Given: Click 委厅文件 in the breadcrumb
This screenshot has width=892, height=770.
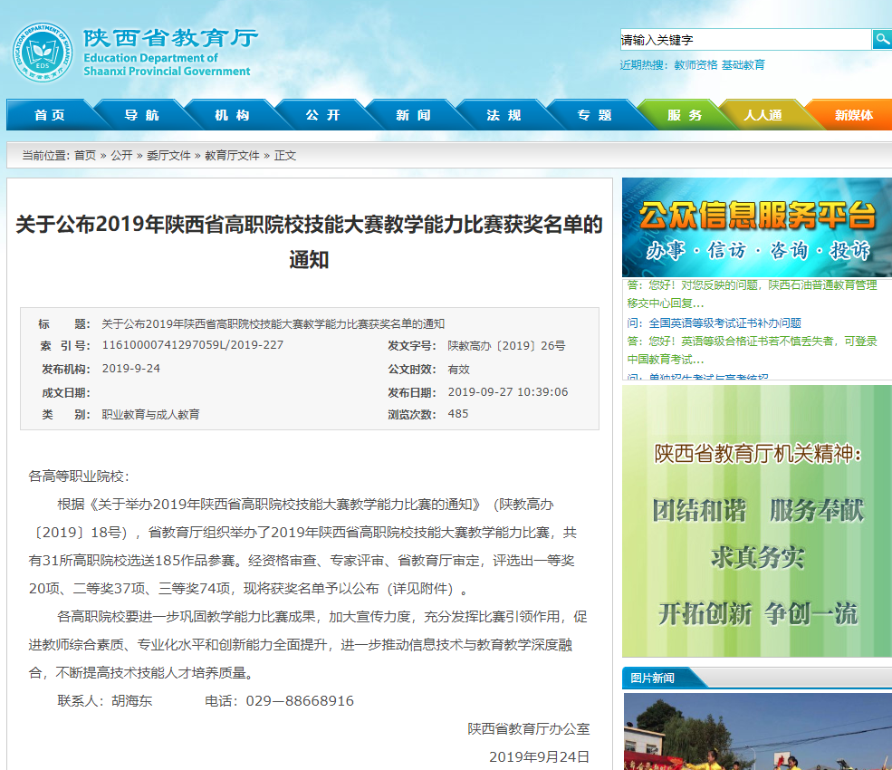Looking at the screenshot, I should (x=168, y=156).
